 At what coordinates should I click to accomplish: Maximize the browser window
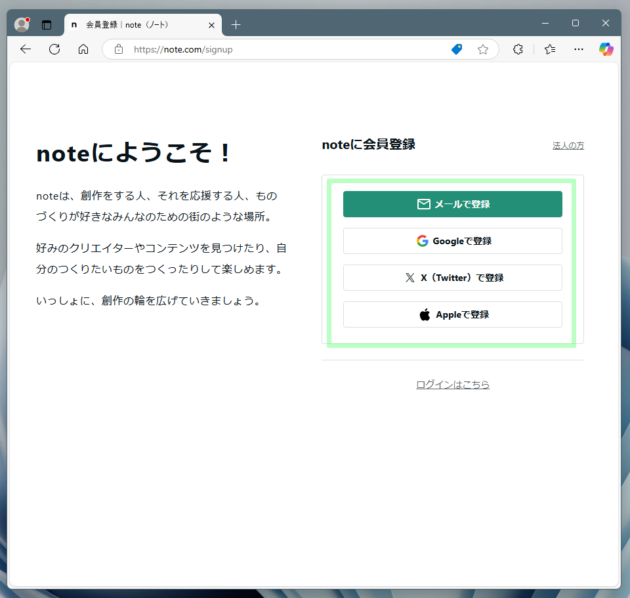click(x=576, y=24)
